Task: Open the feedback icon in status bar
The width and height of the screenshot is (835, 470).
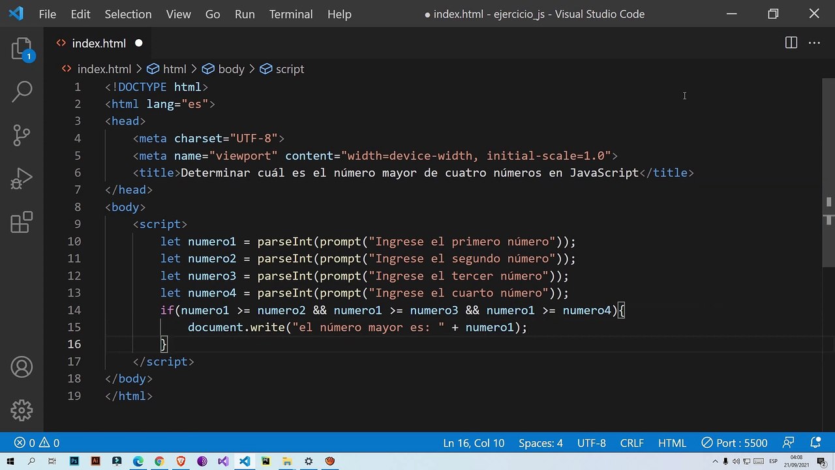Action: click(788, 443)
